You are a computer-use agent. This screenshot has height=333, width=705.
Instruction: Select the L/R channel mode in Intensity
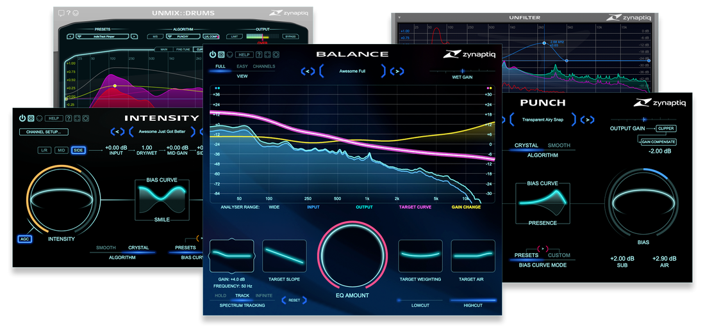pyautogui.click(x=44, y=150)
